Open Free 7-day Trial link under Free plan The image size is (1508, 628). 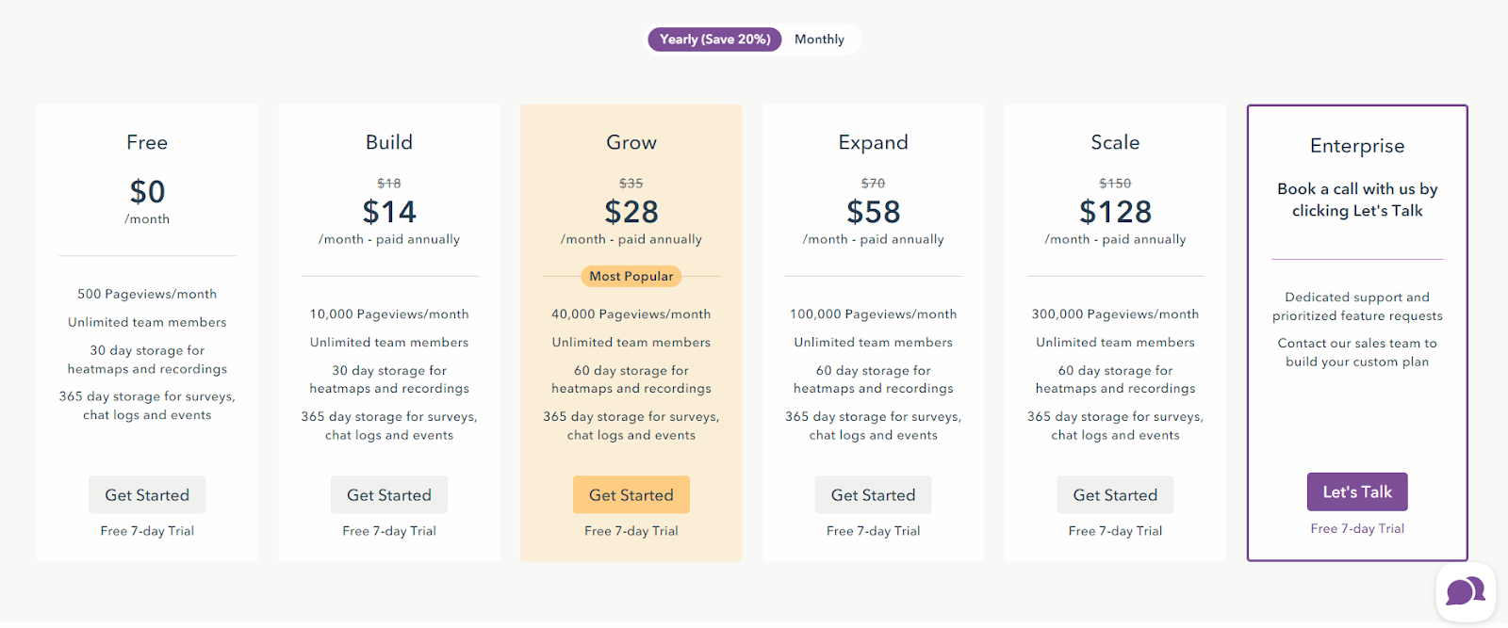[x=147, y=531]
